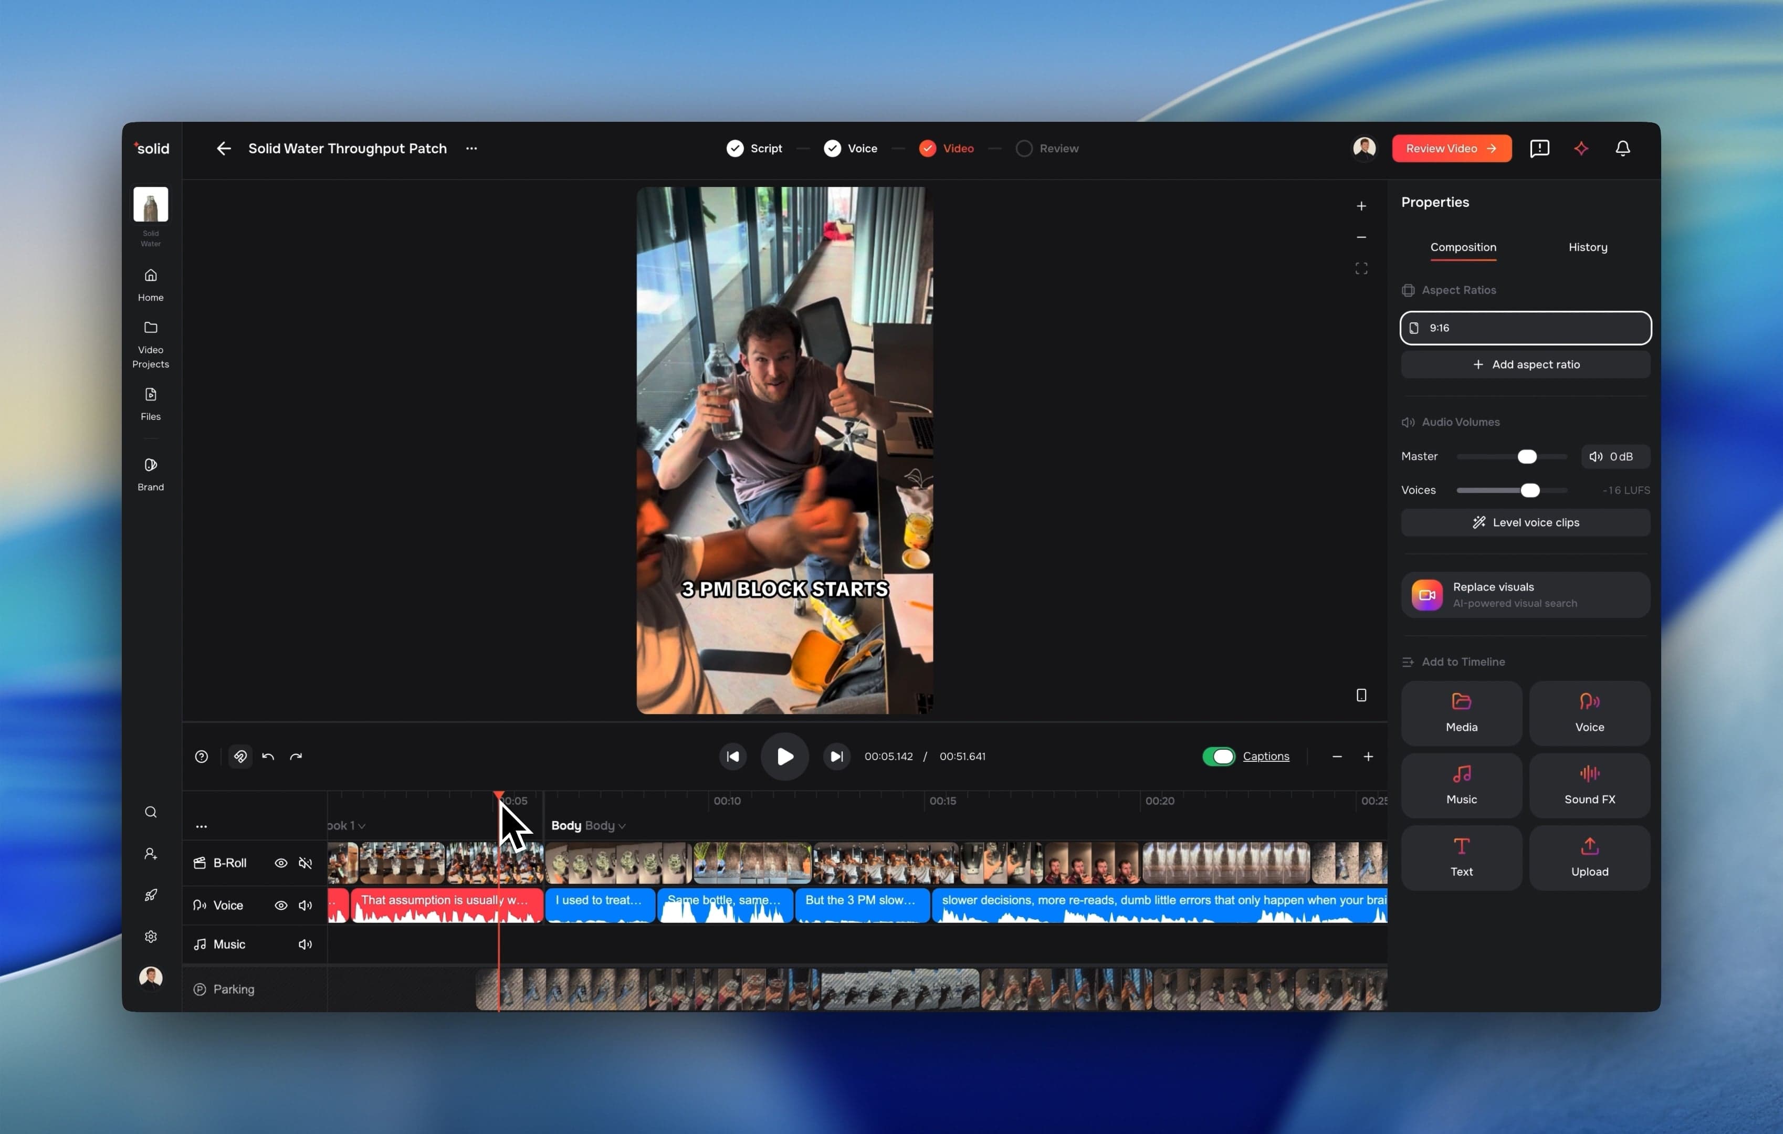Open Replace visuals AI search
This screenshot has width=1783, height=1134.
pos(1525,594)
